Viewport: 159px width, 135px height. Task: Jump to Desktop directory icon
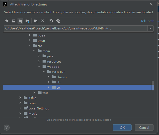(14, 21)
